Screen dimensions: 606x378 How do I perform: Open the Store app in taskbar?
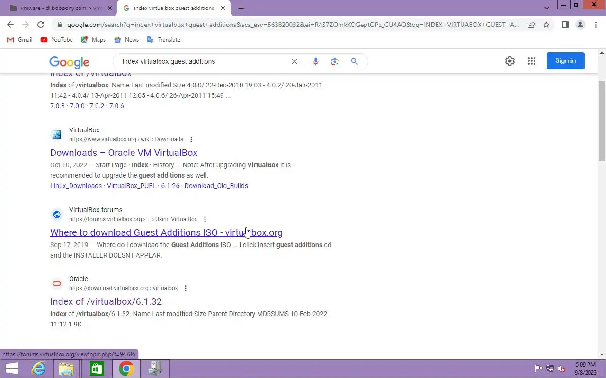click(x=97, y=369)
